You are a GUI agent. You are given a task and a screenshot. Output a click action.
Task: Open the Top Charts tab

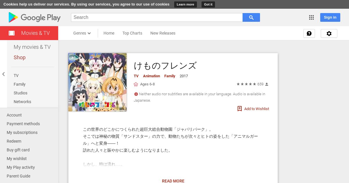[132, 33]
